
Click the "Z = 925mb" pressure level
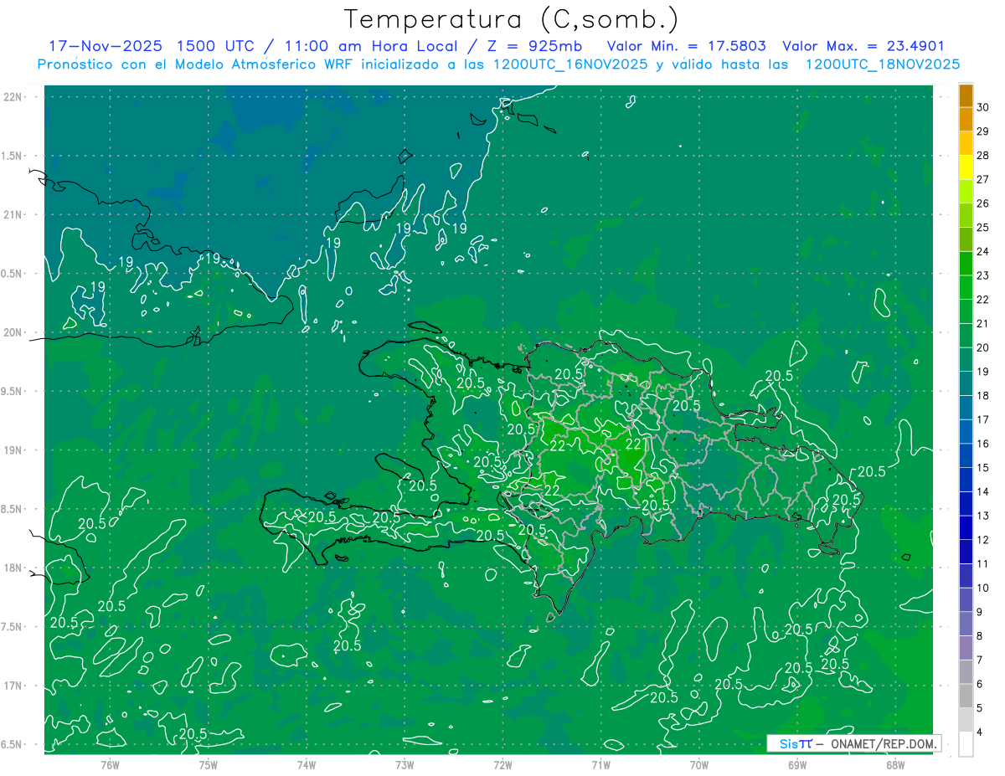pyautogui.click(x=534, y=46)
